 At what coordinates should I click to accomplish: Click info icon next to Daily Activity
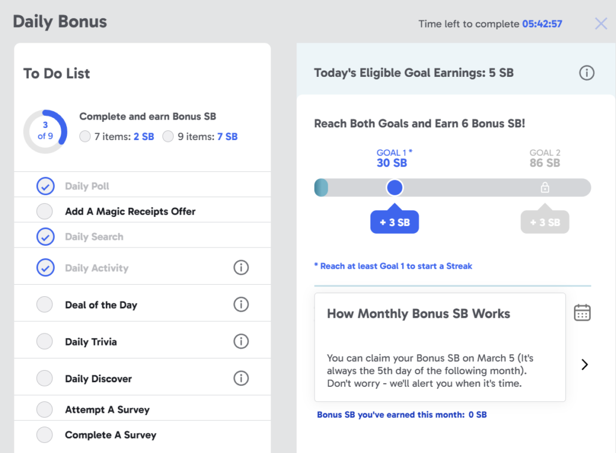241,267
